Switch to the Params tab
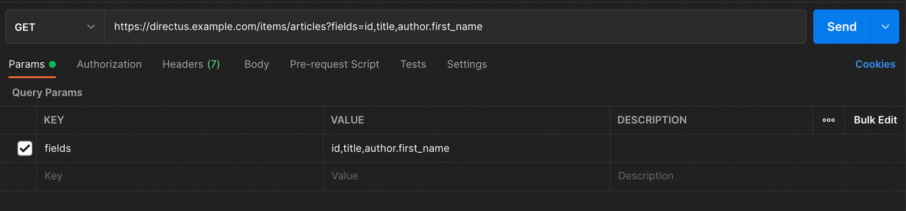 coord(32,64)
